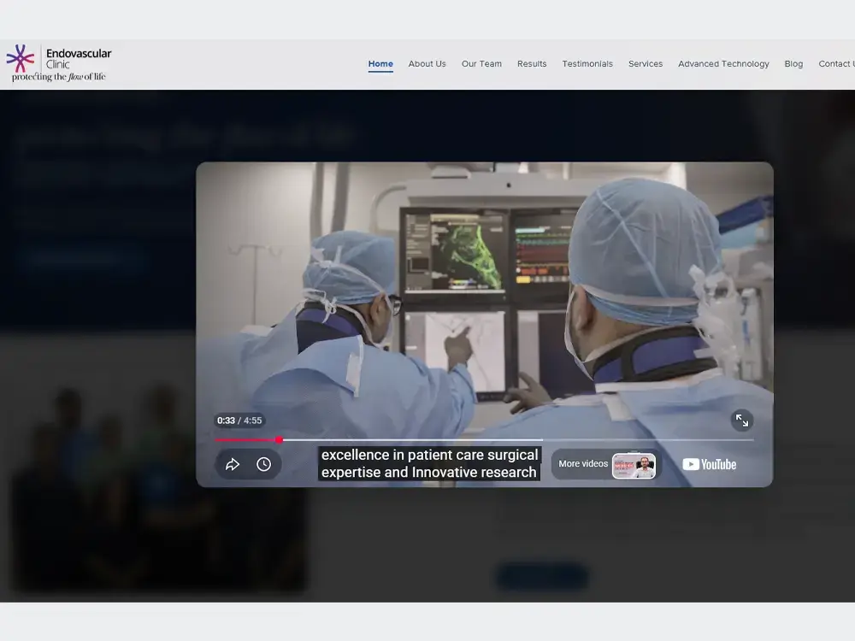This screenshot has width=855, height=641.
Task: Seek using the red progress handle
Action: (x=279, y=439)
